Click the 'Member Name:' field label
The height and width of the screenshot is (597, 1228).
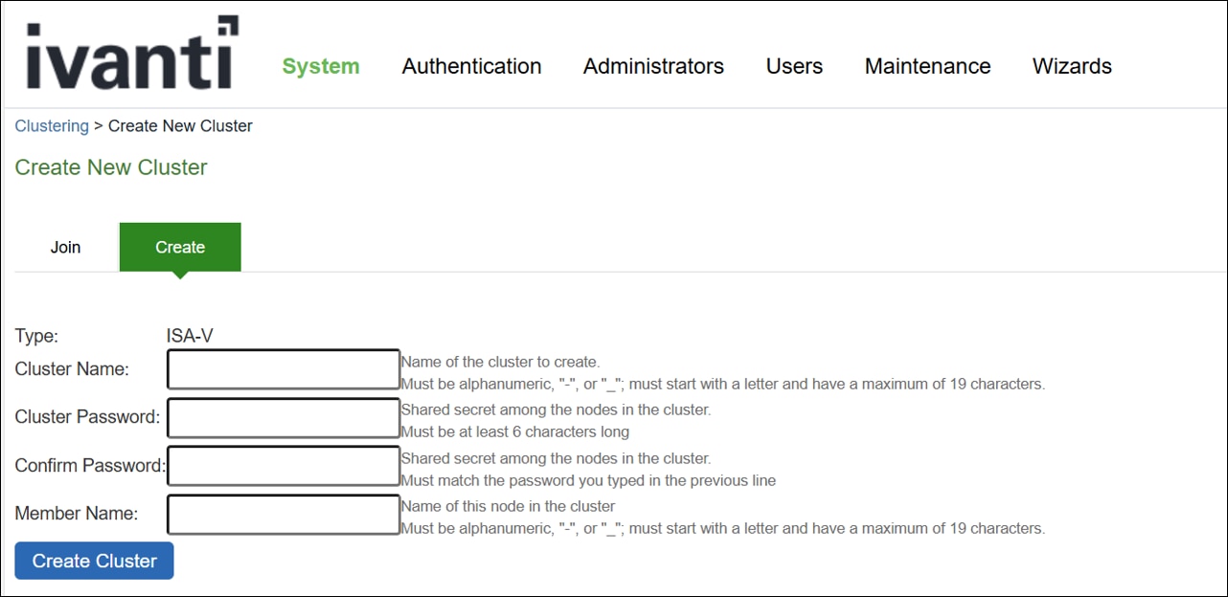77,514
